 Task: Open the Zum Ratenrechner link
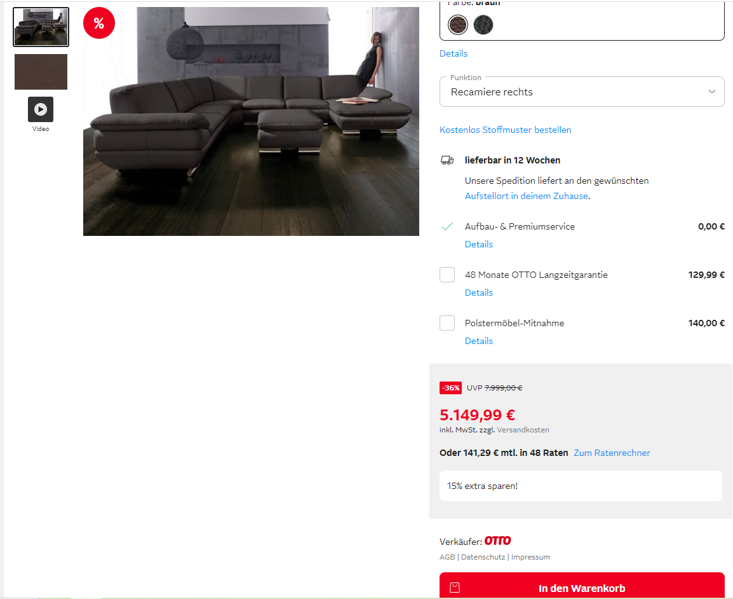click(x=612, y=453)
